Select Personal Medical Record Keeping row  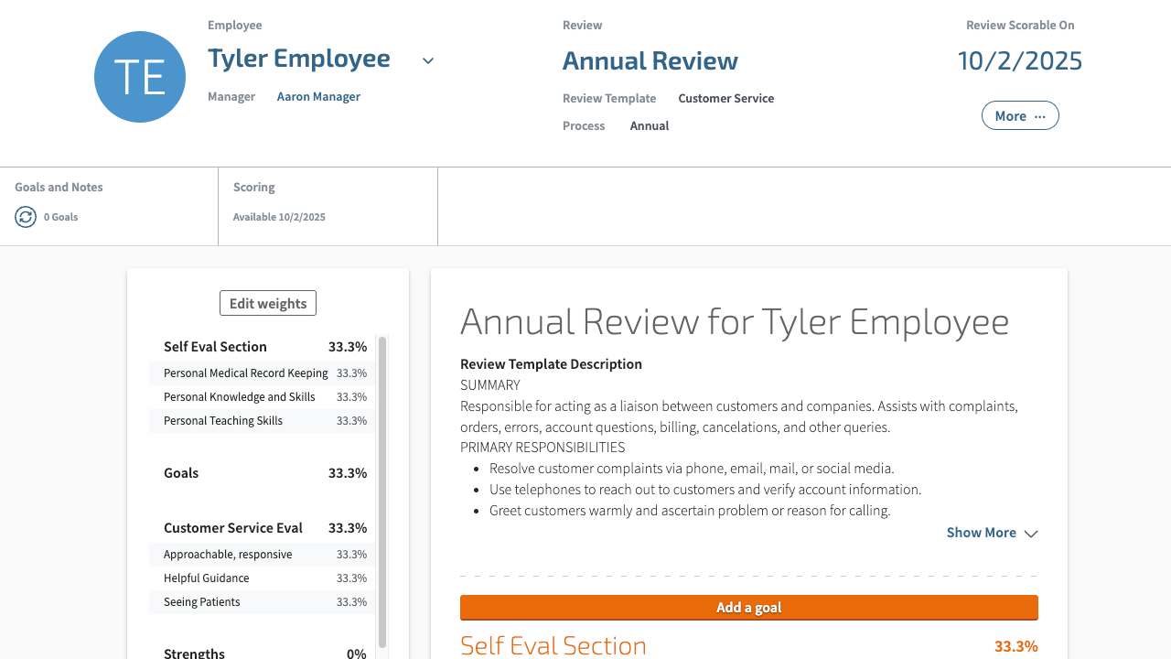coord(263,373)
